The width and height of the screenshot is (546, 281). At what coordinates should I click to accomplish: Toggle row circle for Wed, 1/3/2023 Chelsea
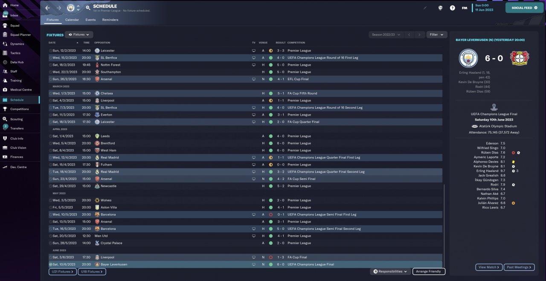click(x=50, y=93)
